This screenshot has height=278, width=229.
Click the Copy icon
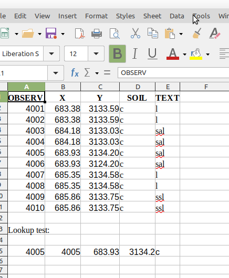click(x=153, y=33)
